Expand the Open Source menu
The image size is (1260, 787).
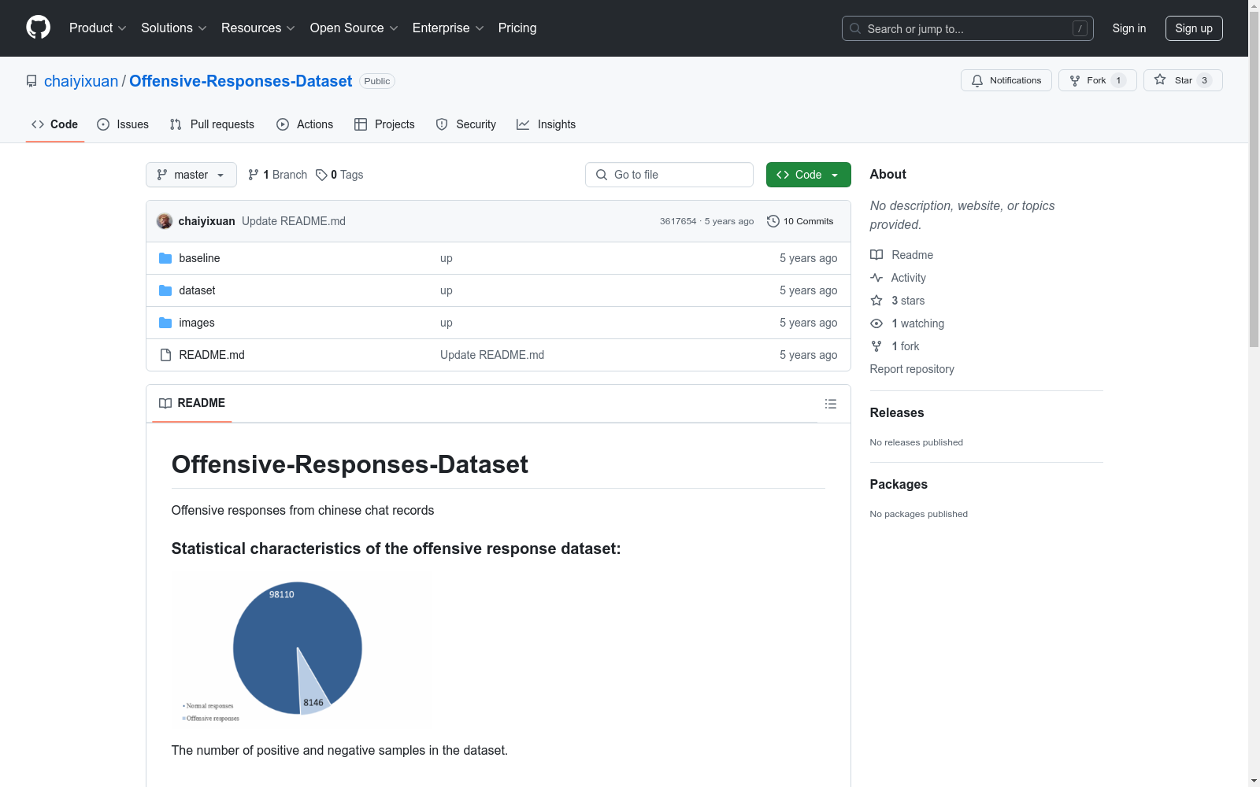(x=354, y=28)
